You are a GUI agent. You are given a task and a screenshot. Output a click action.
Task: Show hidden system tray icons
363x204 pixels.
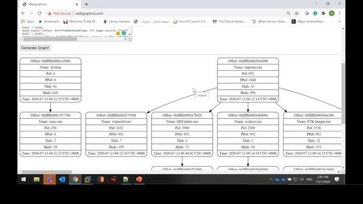point(271,179)
